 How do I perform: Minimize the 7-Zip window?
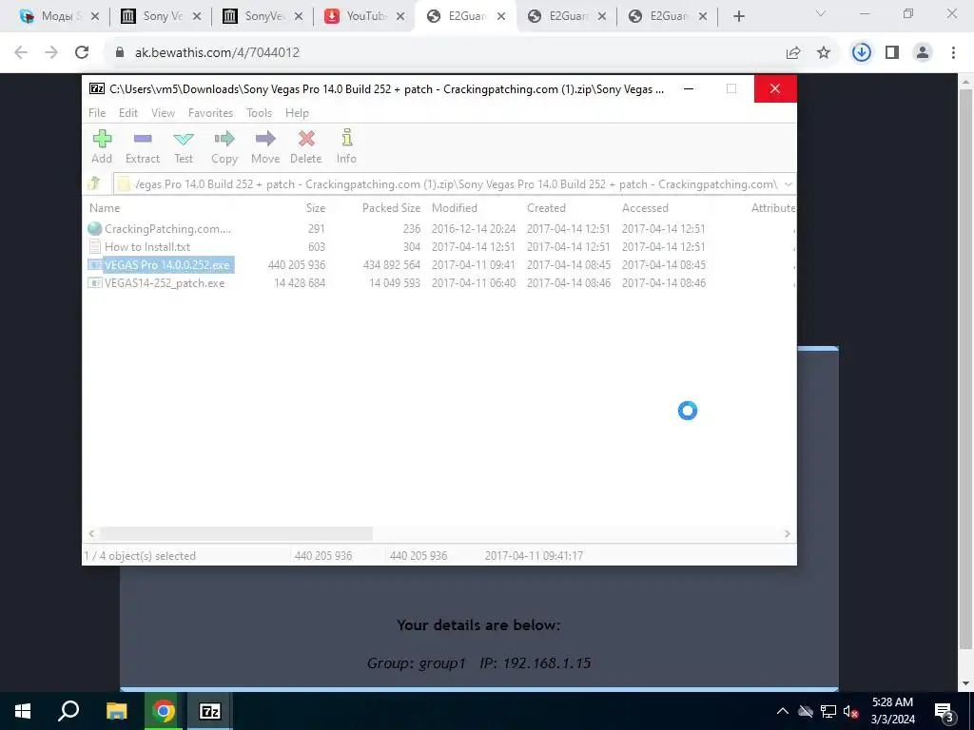[689, 88]
